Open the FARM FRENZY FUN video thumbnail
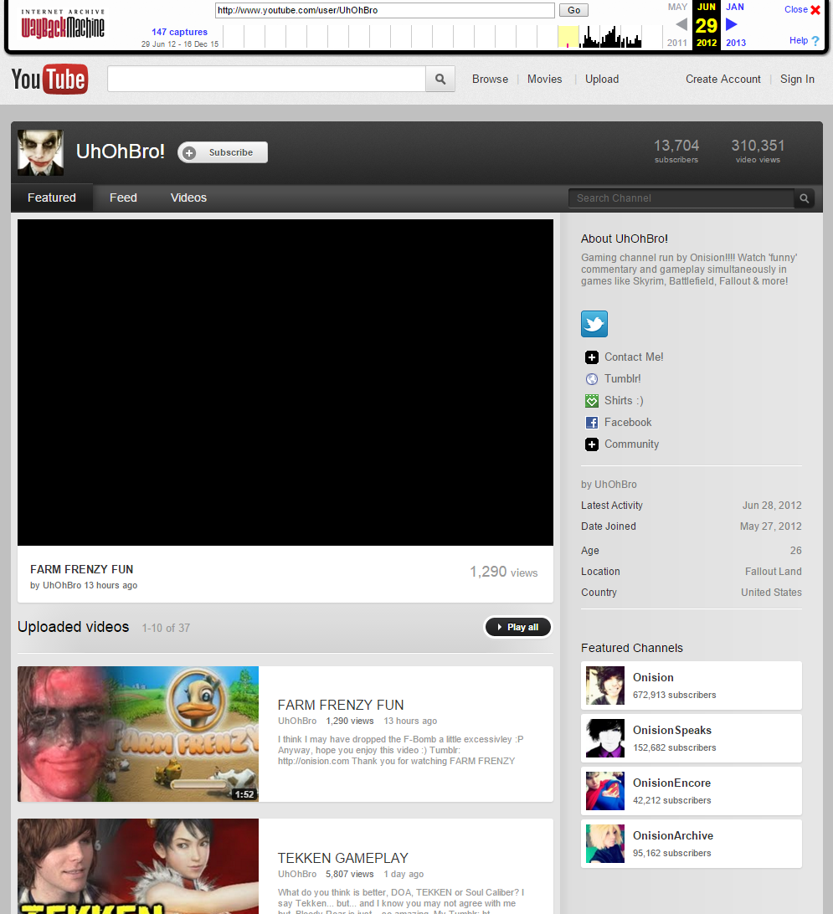The image size is (833, 914). tap(138, 734)
